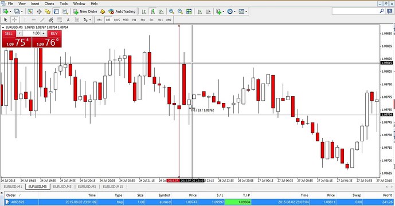
Task: Switch to the EURUSD,M15 chart tab
Action: tap(113, 187)
